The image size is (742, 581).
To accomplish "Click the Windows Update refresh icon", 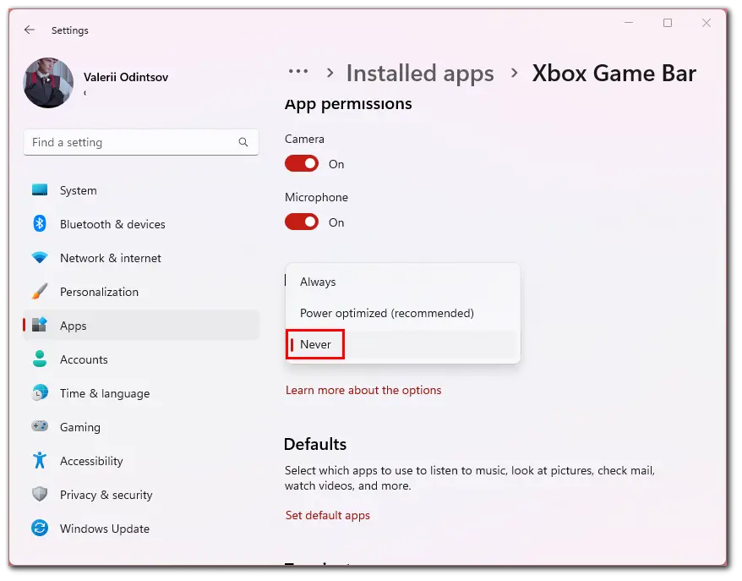I will coord(40,528).
